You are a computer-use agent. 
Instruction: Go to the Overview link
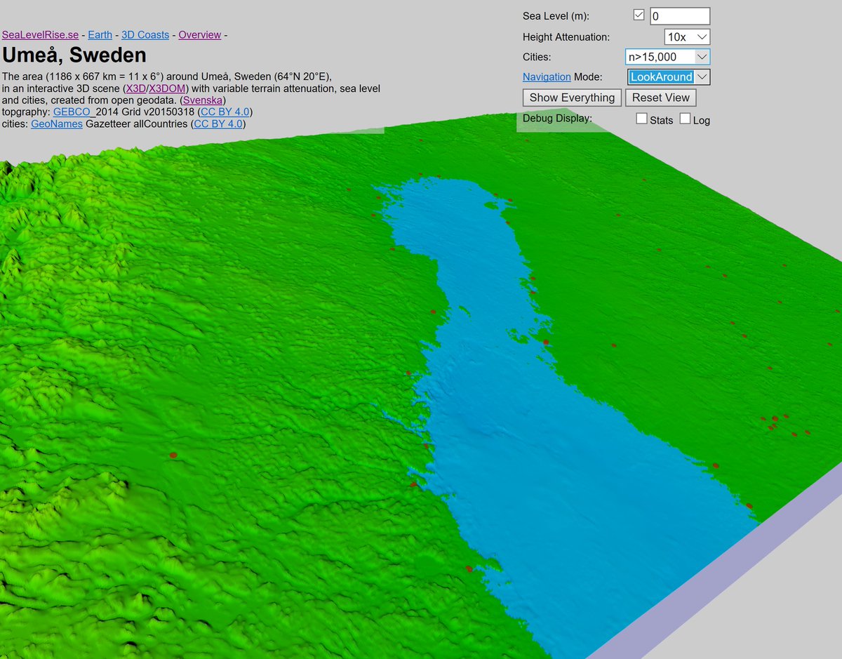[x=200, y=35]
